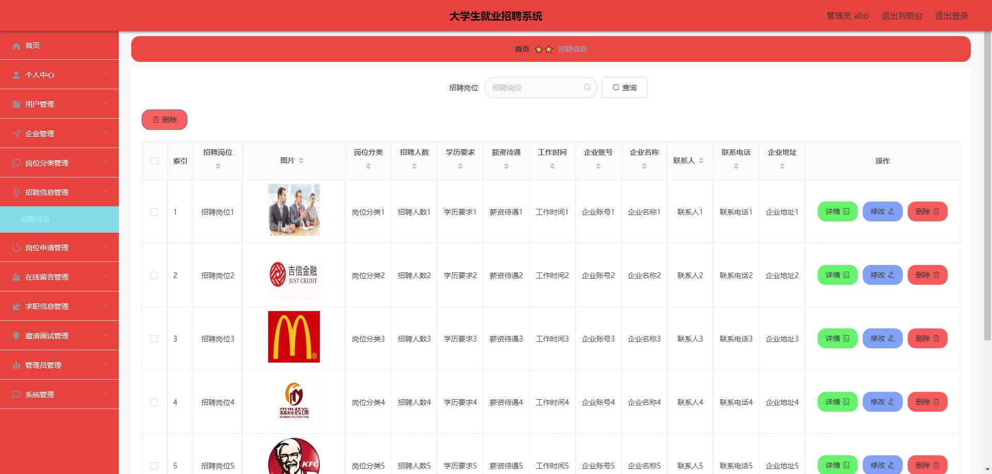Open the 管理员管理 sidebar menu
The height and width of the screenshot is (474, 992).
59,365
